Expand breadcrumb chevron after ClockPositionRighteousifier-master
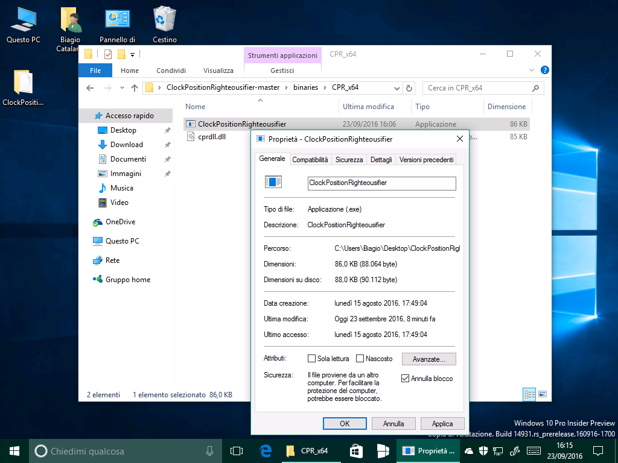The height and width of the screenshot is (463, 618). point(286,88)
